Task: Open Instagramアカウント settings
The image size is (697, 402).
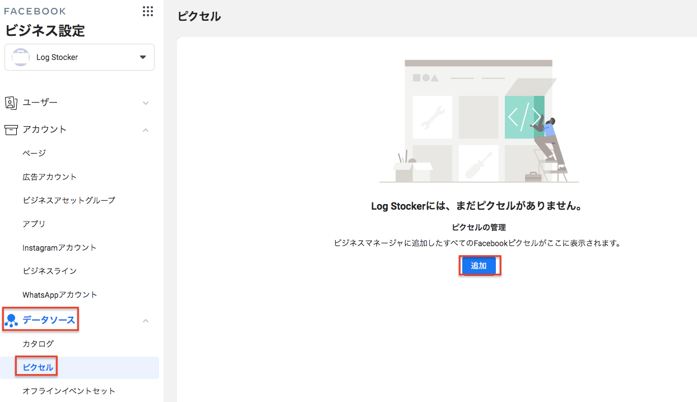Action: click(x=59, y=247)
